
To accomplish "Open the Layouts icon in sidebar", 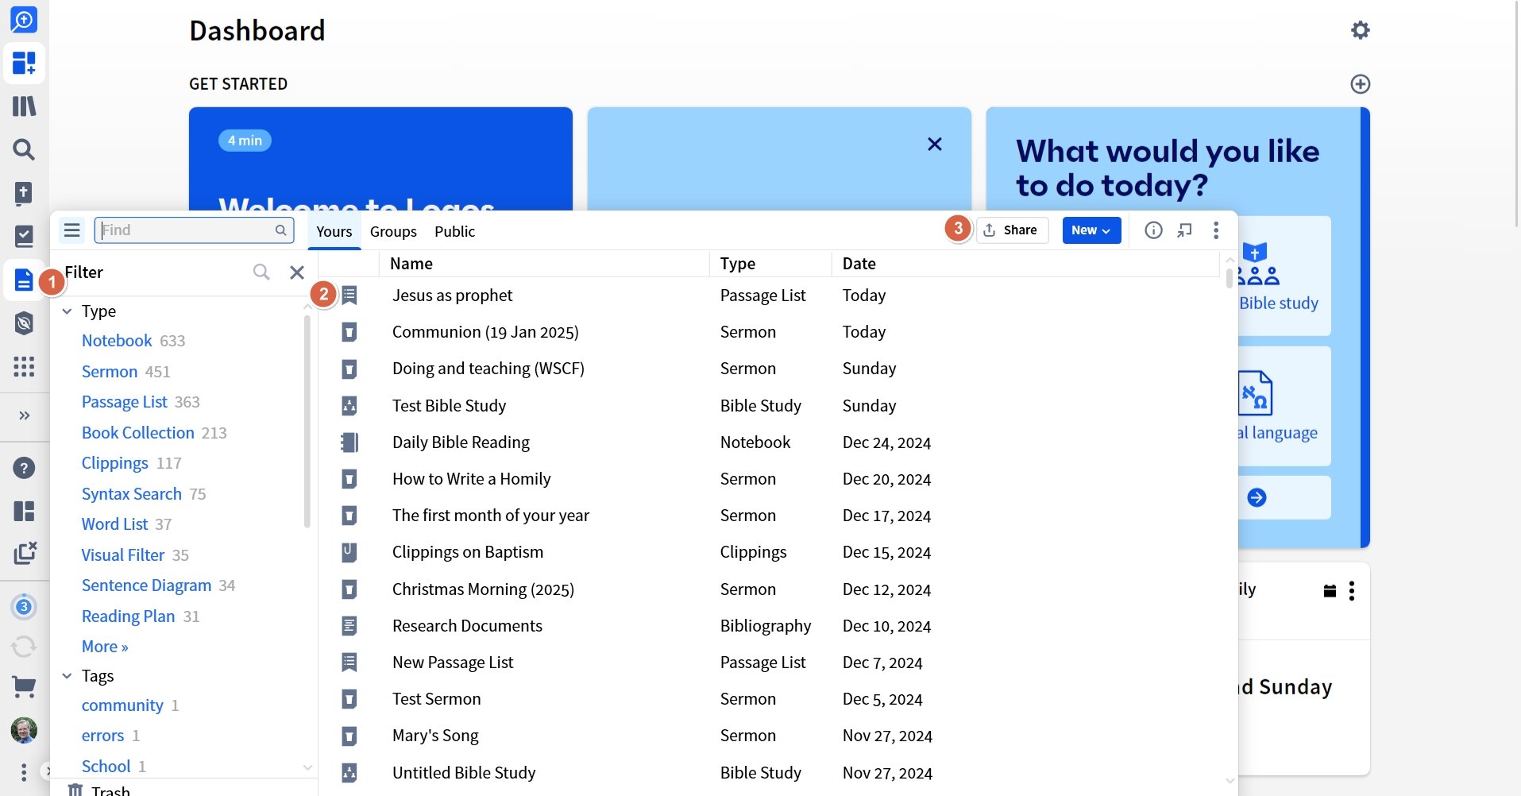I will pyautogui.click(x=24, y=511).
